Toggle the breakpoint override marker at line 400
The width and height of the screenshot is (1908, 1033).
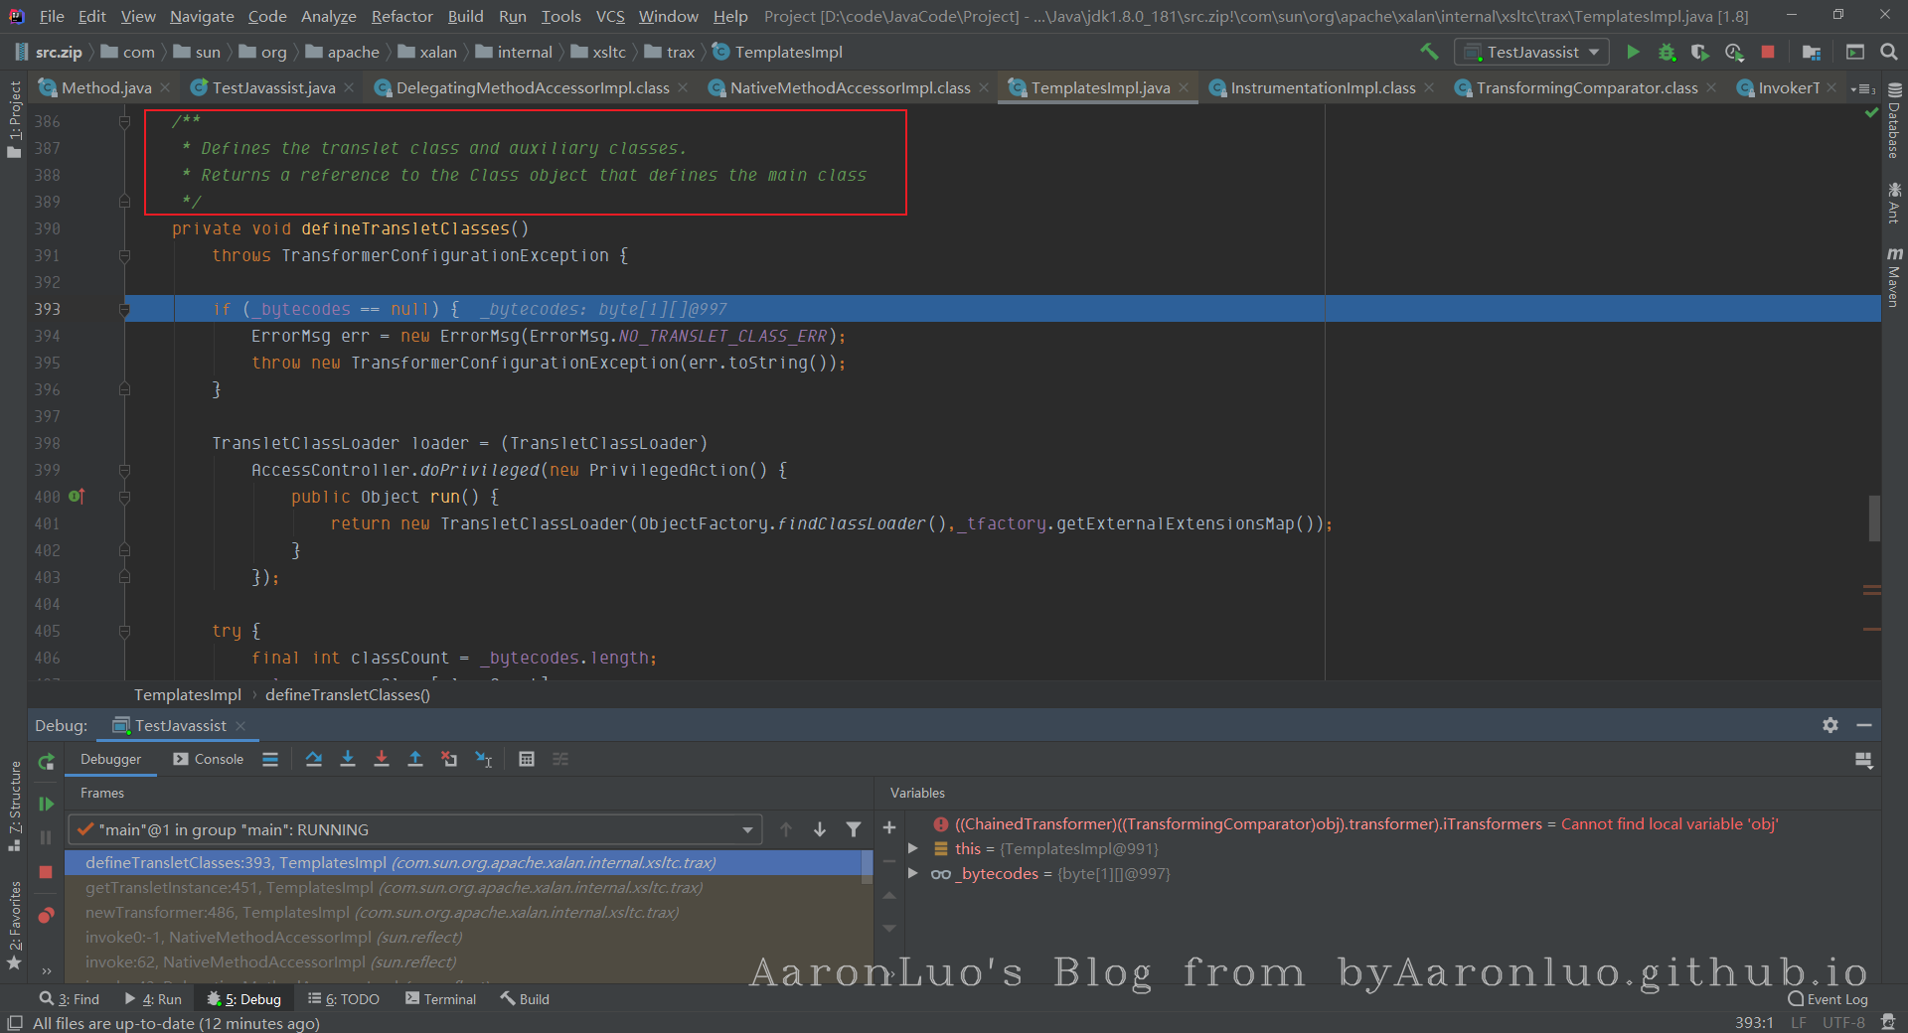[x=77, y=497]
